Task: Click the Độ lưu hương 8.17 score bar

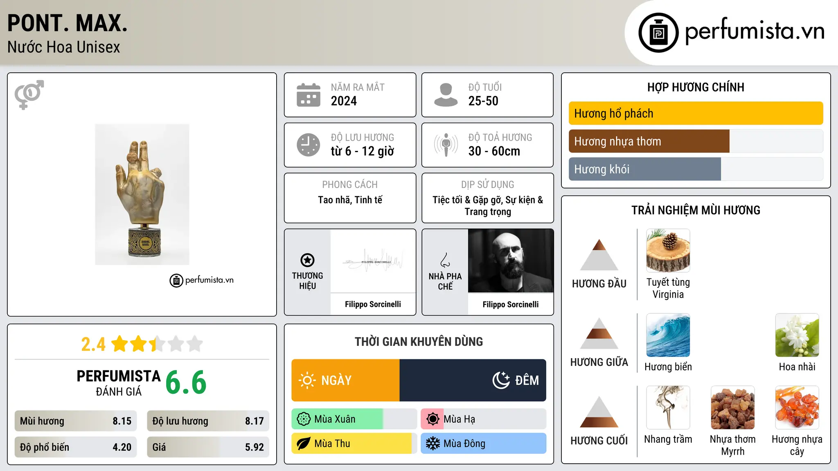Action: (208, 421)
